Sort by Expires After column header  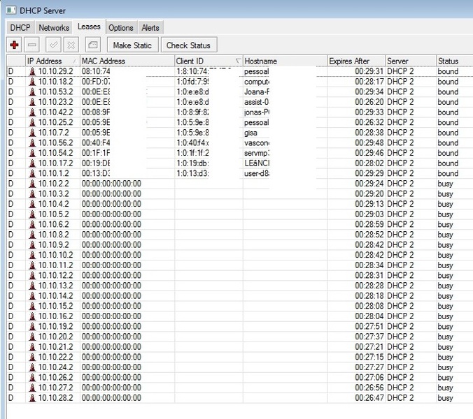356,61
